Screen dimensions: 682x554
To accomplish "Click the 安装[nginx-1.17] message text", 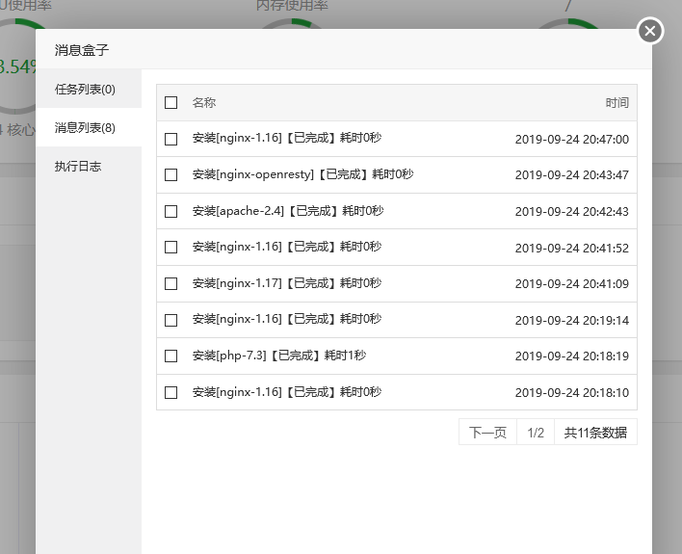I will pos(287,283).
